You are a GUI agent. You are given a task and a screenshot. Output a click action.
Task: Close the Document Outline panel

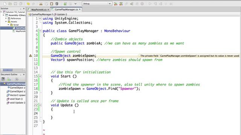(x=24, y=74)
